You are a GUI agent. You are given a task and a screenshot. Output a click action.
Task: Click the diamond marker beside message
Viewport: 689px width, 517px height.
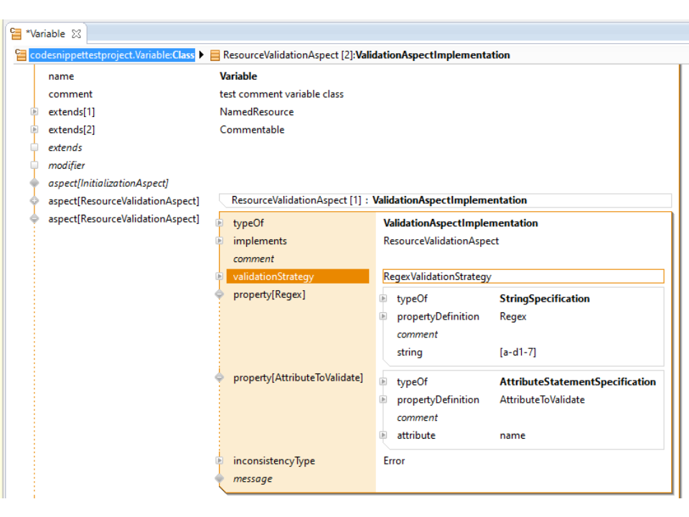click(x=220, y=479)
